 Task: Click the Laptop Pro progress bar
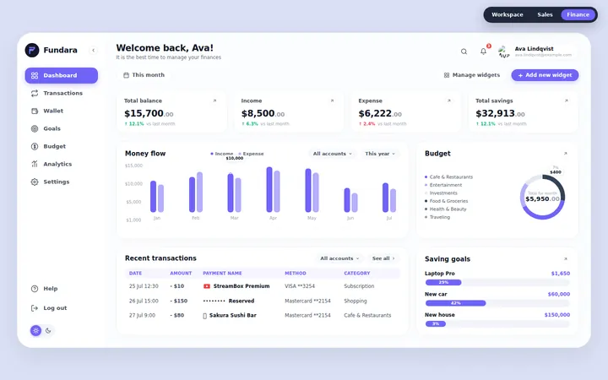click(497, 282)
